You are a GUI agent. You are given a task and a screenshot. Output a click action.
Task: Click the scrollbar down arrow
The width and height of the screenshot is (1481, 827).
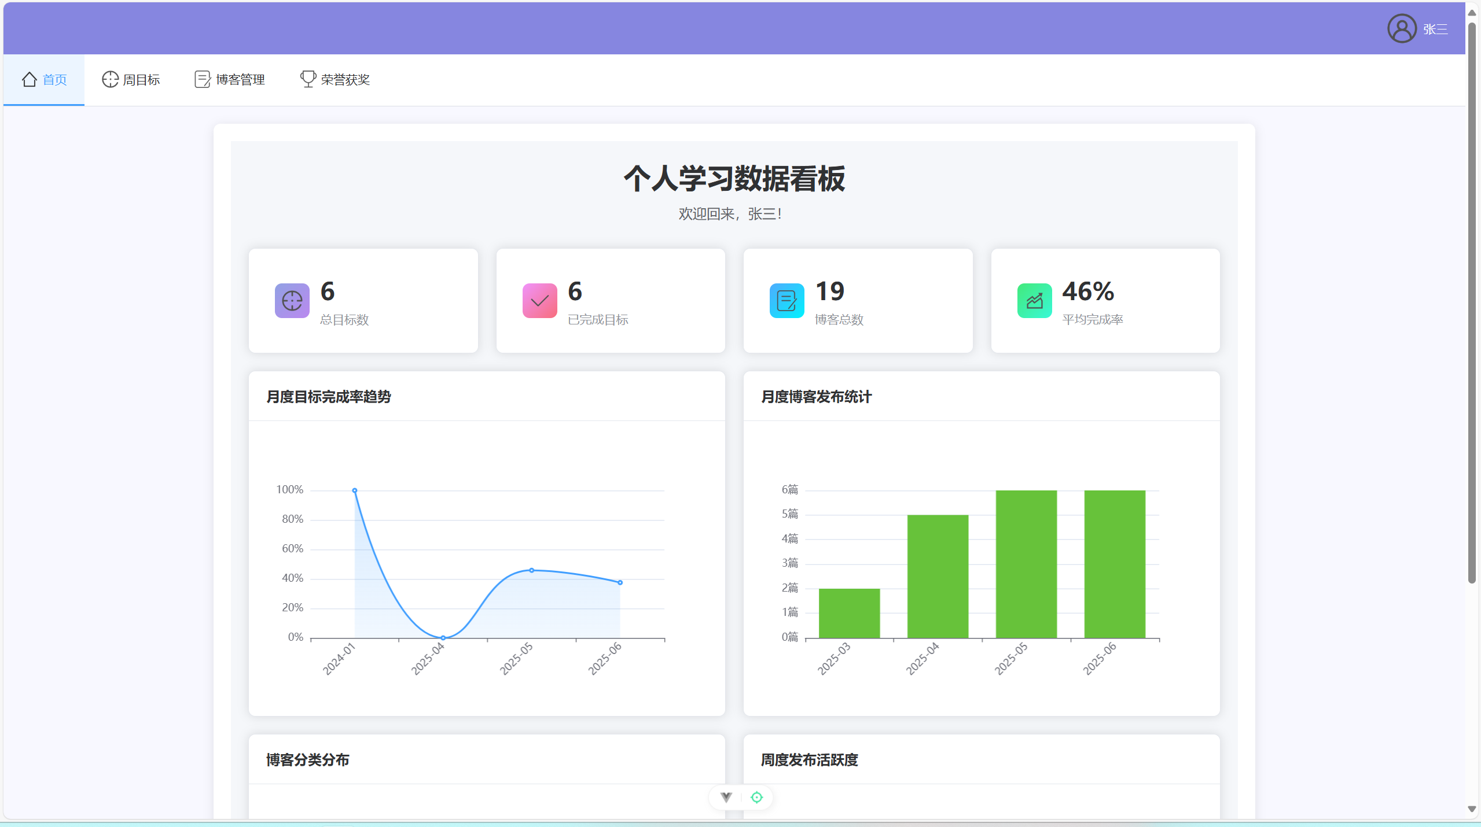point(1472,809)
